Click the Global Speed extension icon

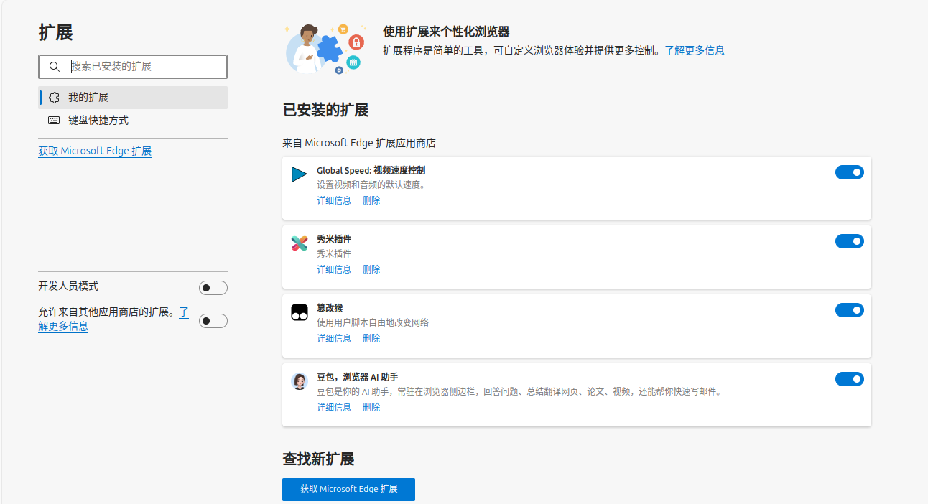point(300,174)
